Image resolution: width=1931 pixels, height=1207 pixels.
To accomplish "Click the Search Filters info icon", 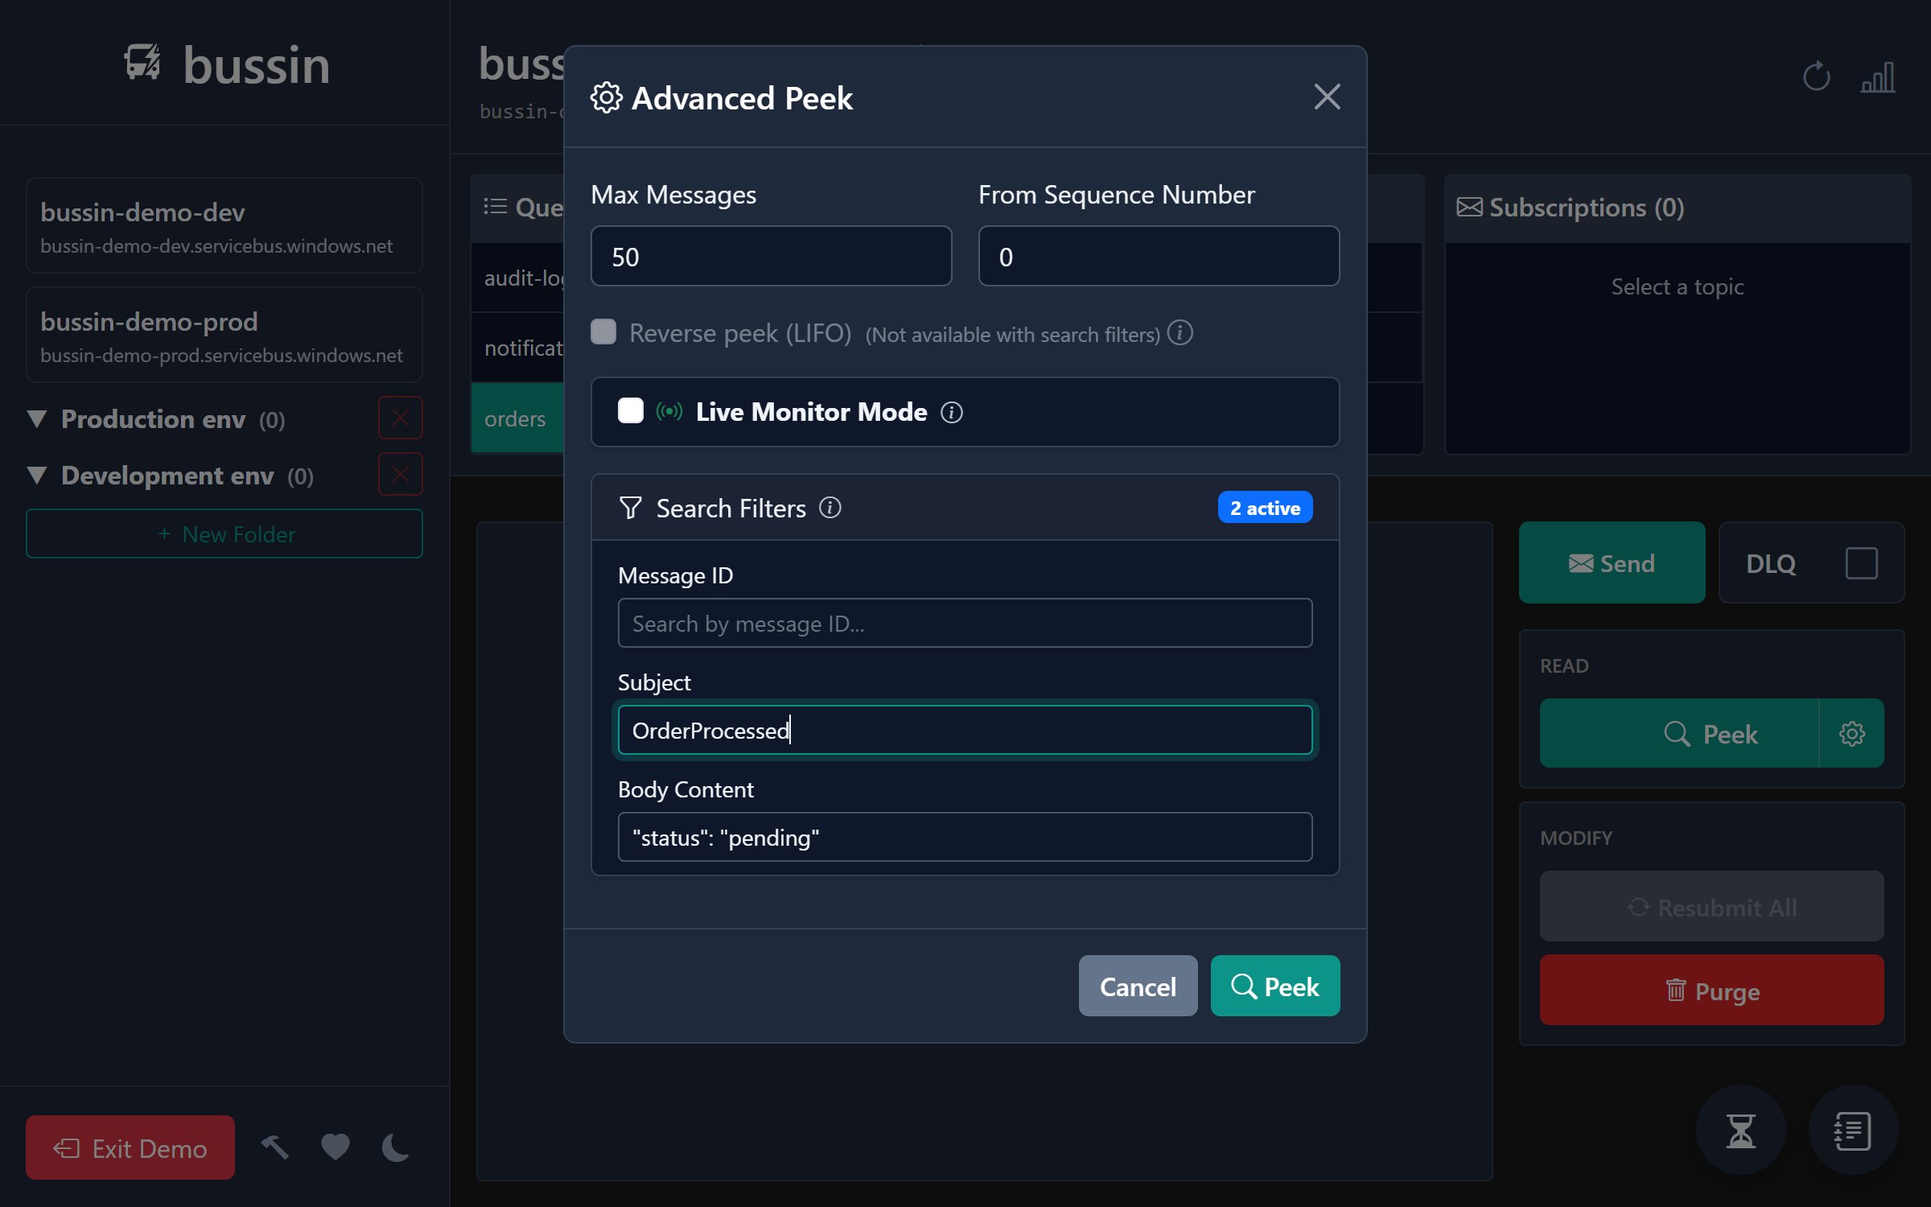I will pyautogui.click(x=830, y=508).
